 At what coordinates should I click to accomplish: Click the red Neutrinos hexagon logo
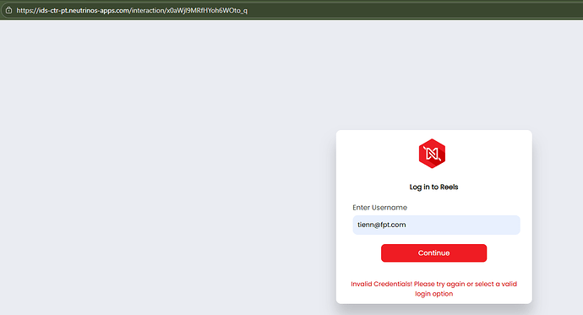[x=432, y=154]
